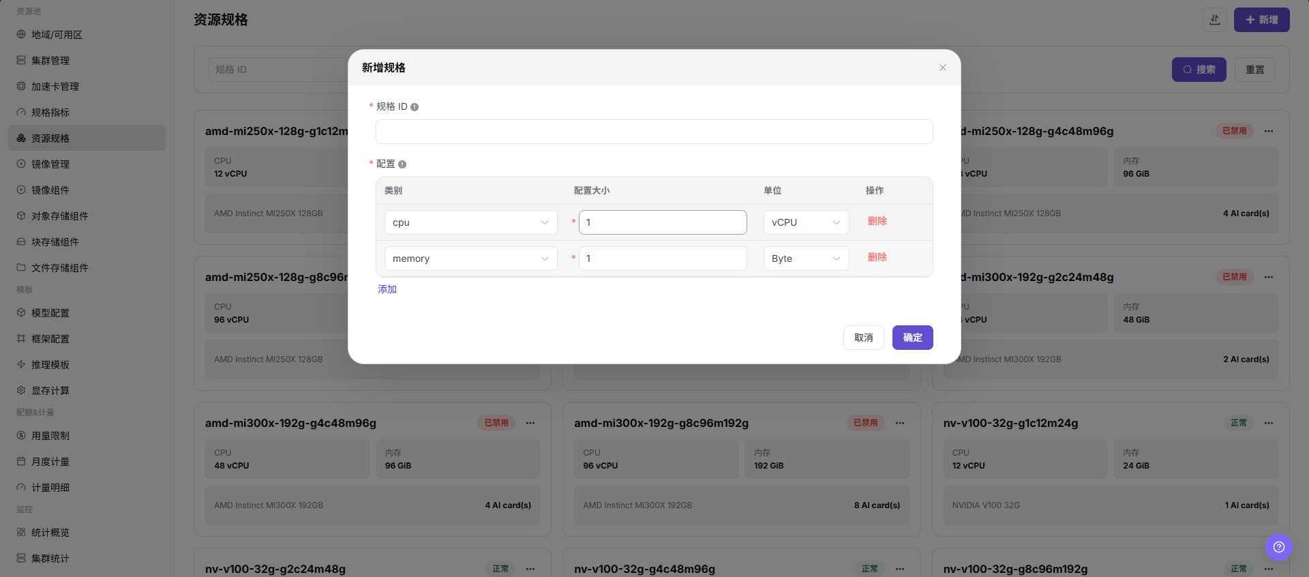Click the 正常 tag on nv-v100-32g-g1c12m24g
The width and height of the screenshot is (1309, 577).
tap(1239, 423)
